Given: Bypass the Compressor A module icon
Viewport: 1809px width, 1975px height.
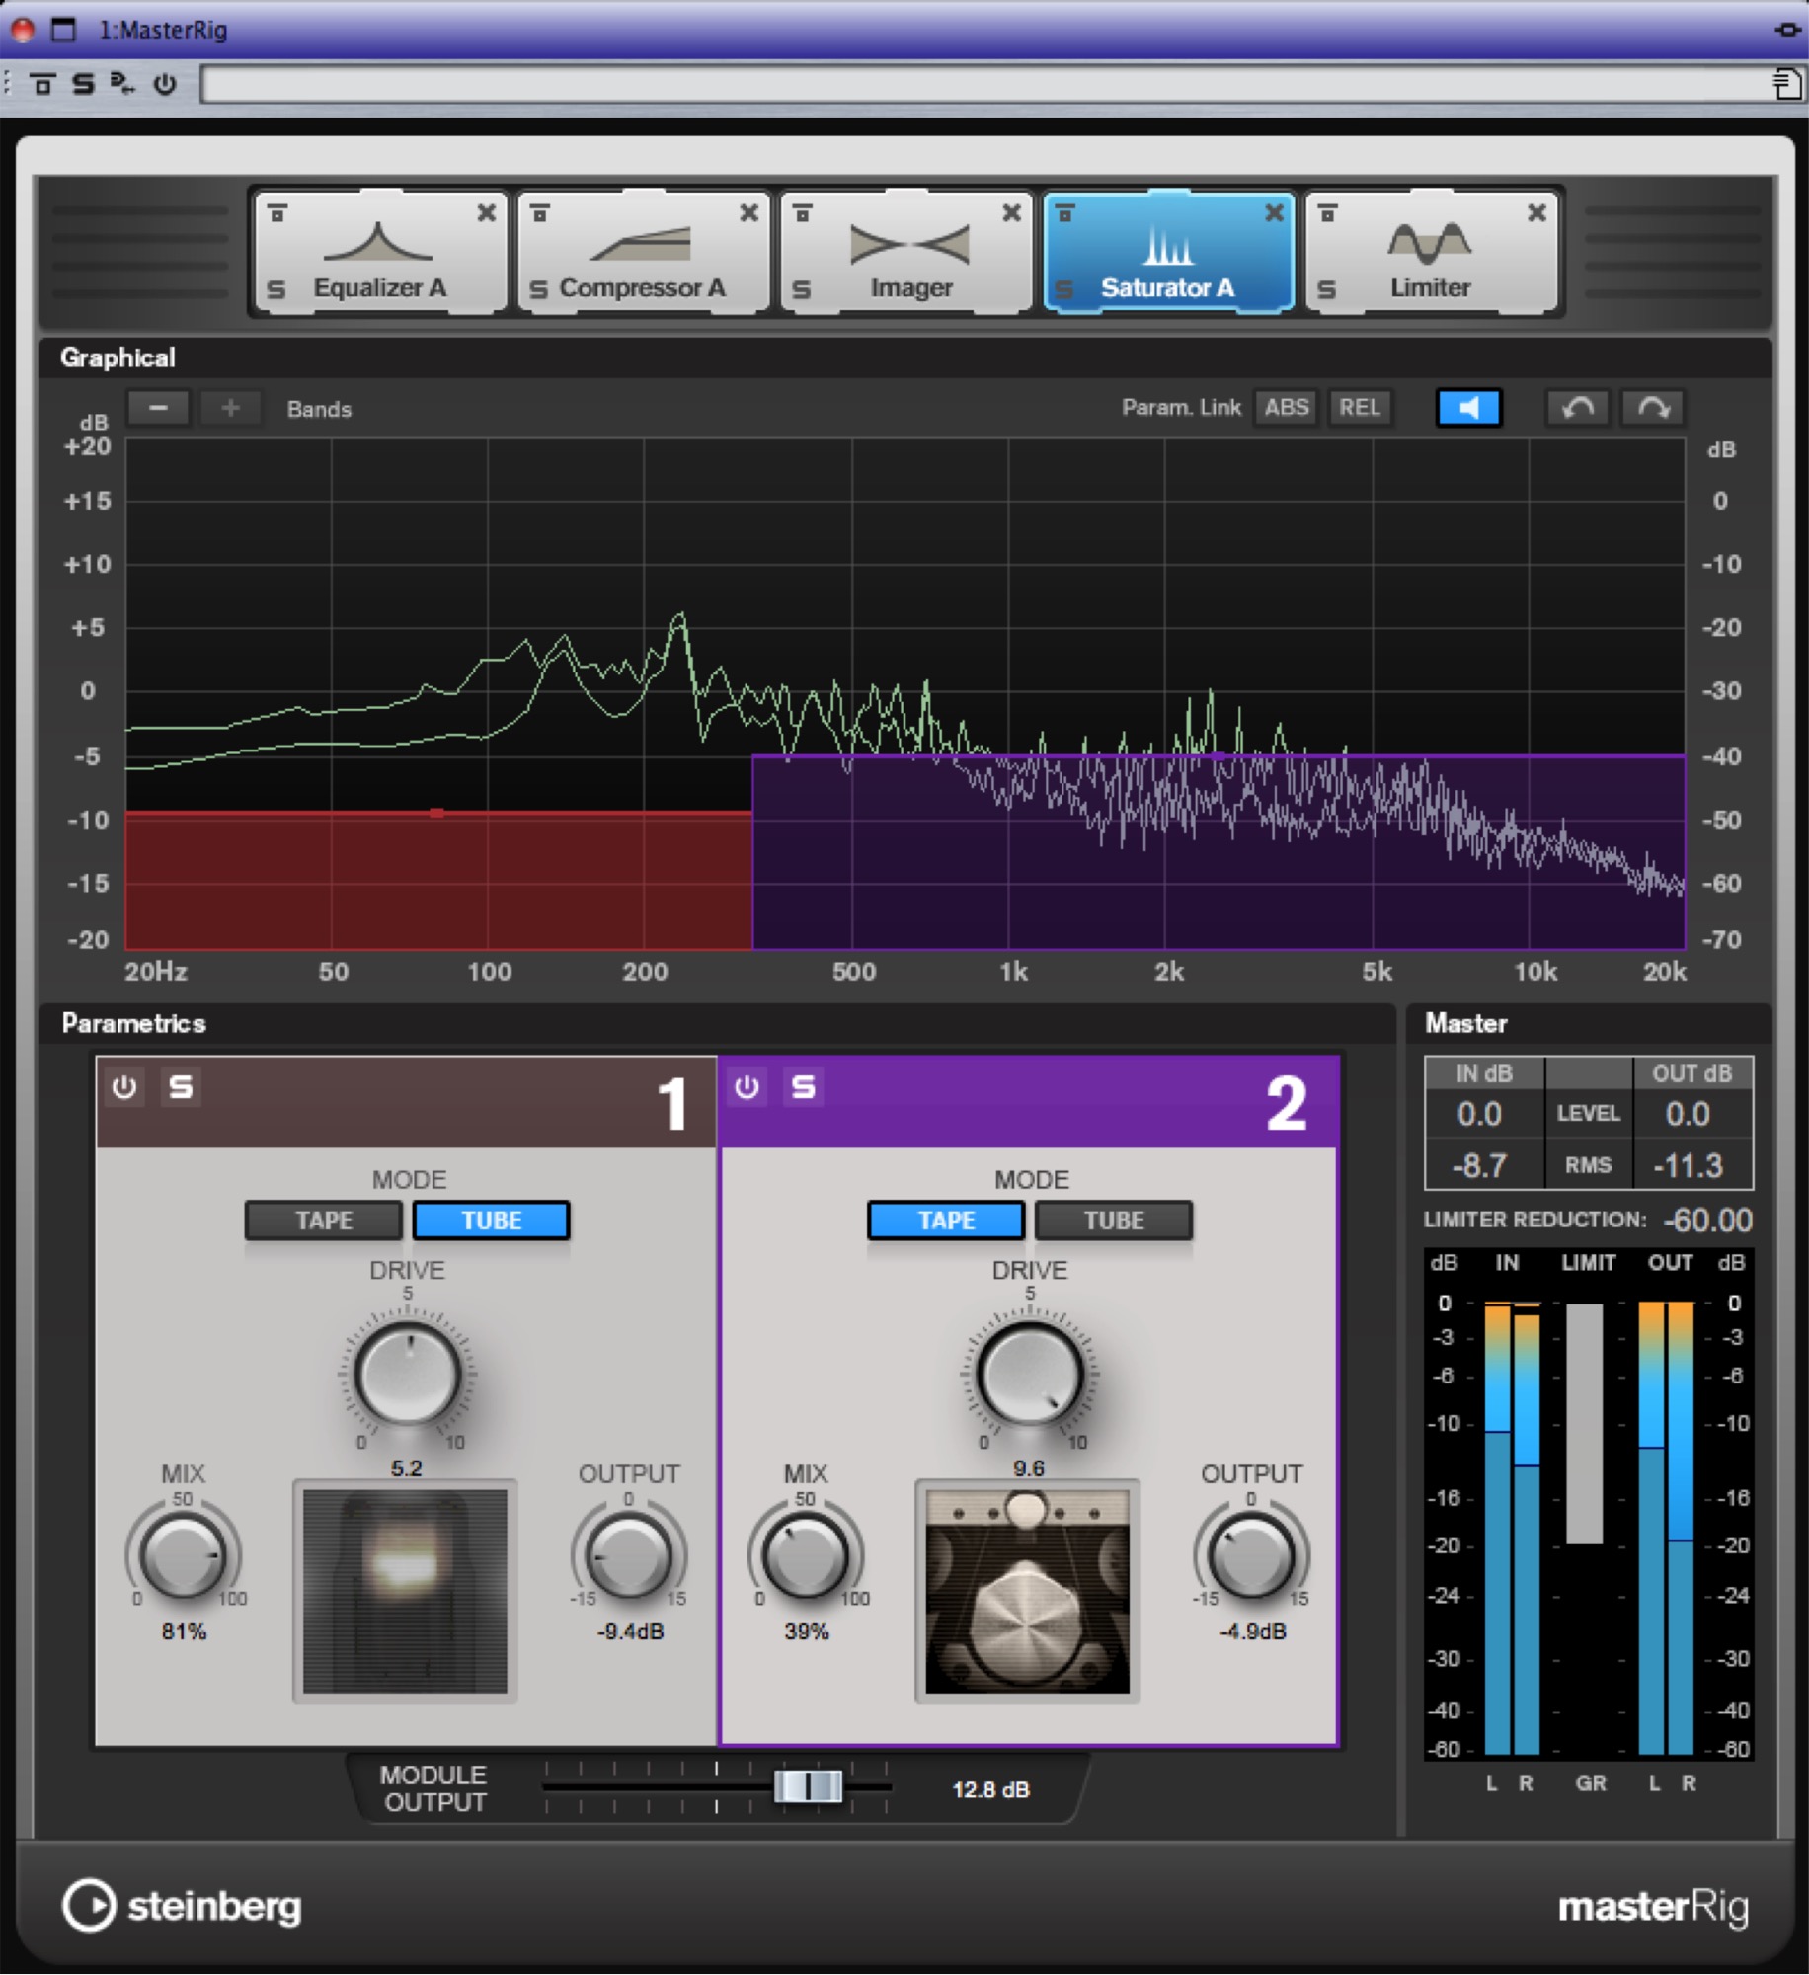Looking at the screenshot, I should tap(540, 212).
